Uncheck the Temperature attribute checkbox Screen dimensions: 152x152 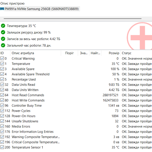point(2,64)
